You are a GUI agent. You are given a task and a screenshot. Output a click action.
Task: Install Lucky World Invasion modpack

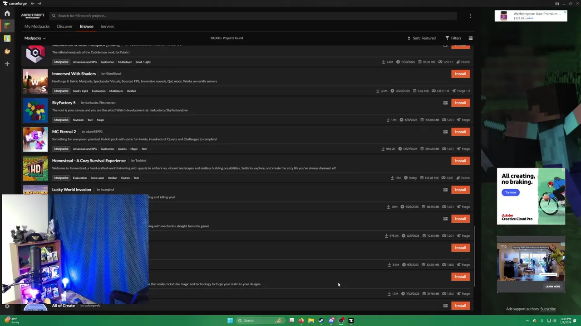(x=460, y=190)
